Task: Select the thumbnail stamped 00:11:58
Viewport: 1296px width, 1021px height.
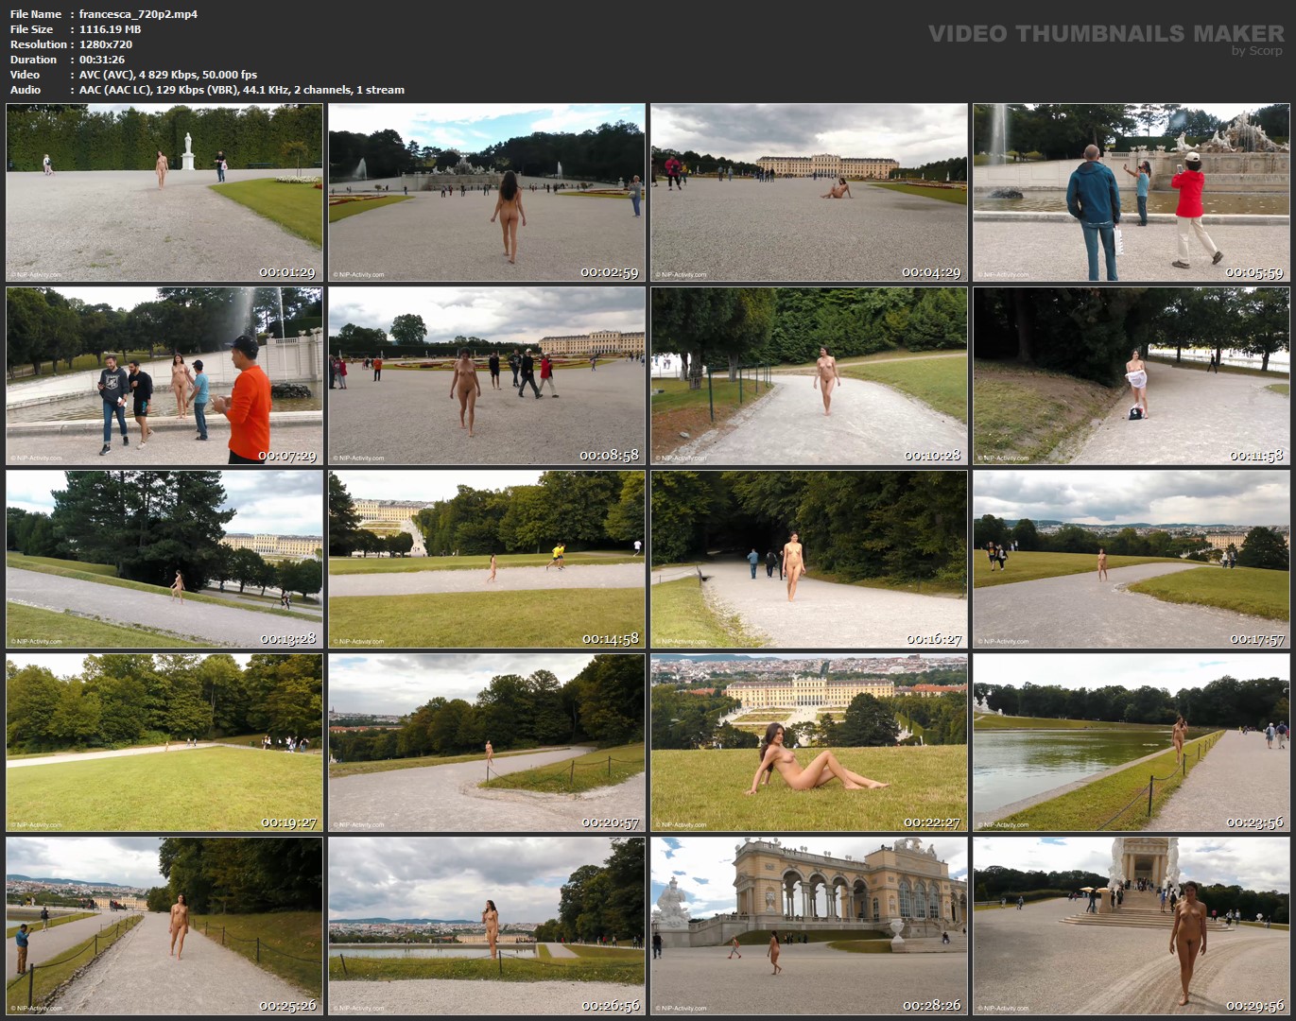Action: [x=1132, y=376]
